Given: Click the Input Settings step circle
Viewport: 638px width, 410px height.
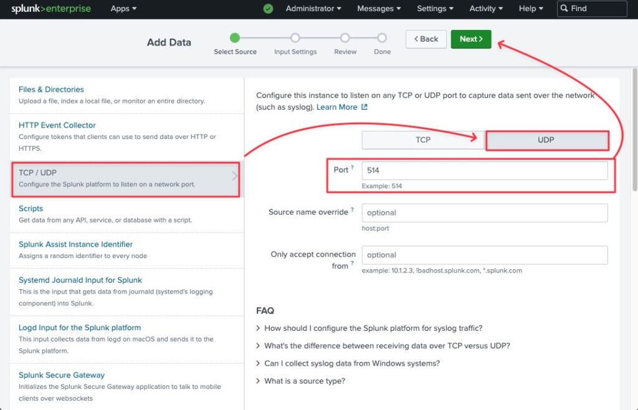Looking at the screenshot, I should click(x=295, y=38).
